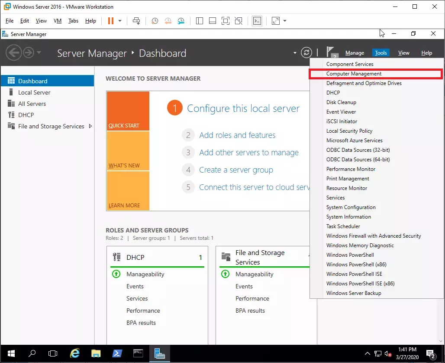Open the VMware VM menu

(58, 21)
